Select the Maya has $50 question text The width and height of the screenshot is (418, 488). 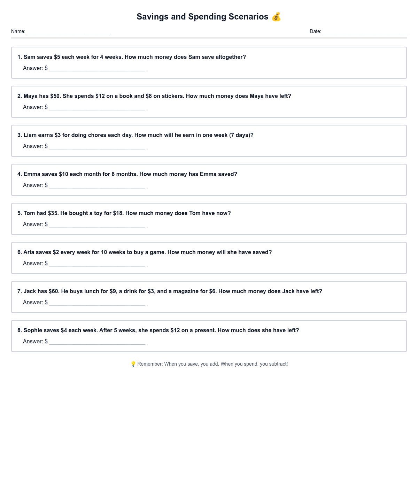click(x=154, y=96)
